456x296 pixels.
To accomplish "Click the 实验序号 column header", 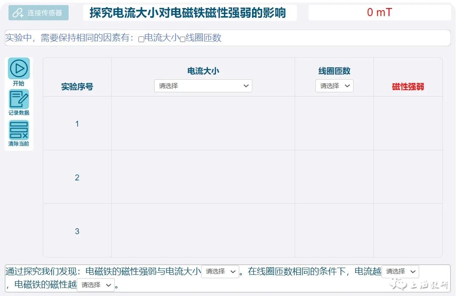I will [77, 87].
